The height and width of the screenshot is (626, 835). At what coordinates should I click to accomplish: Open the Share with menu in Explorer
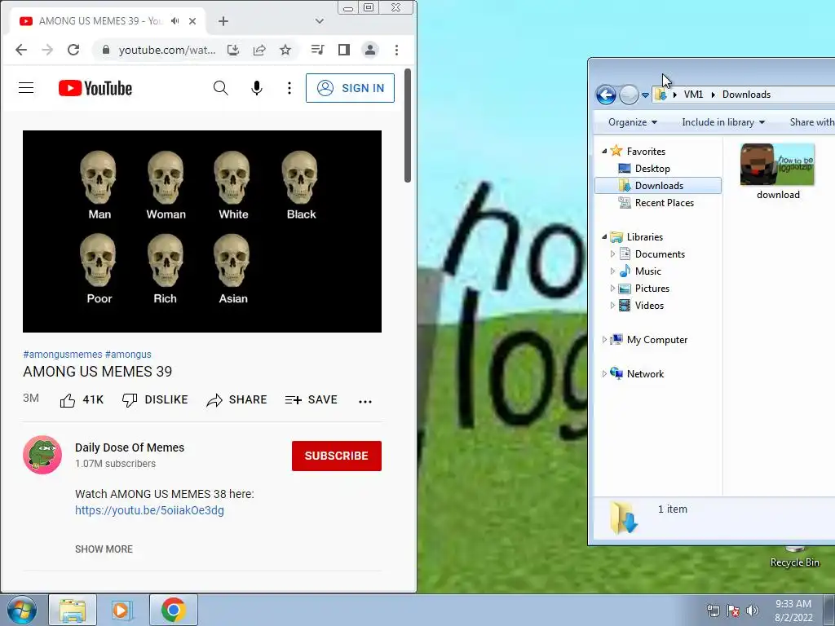[811, 122]
